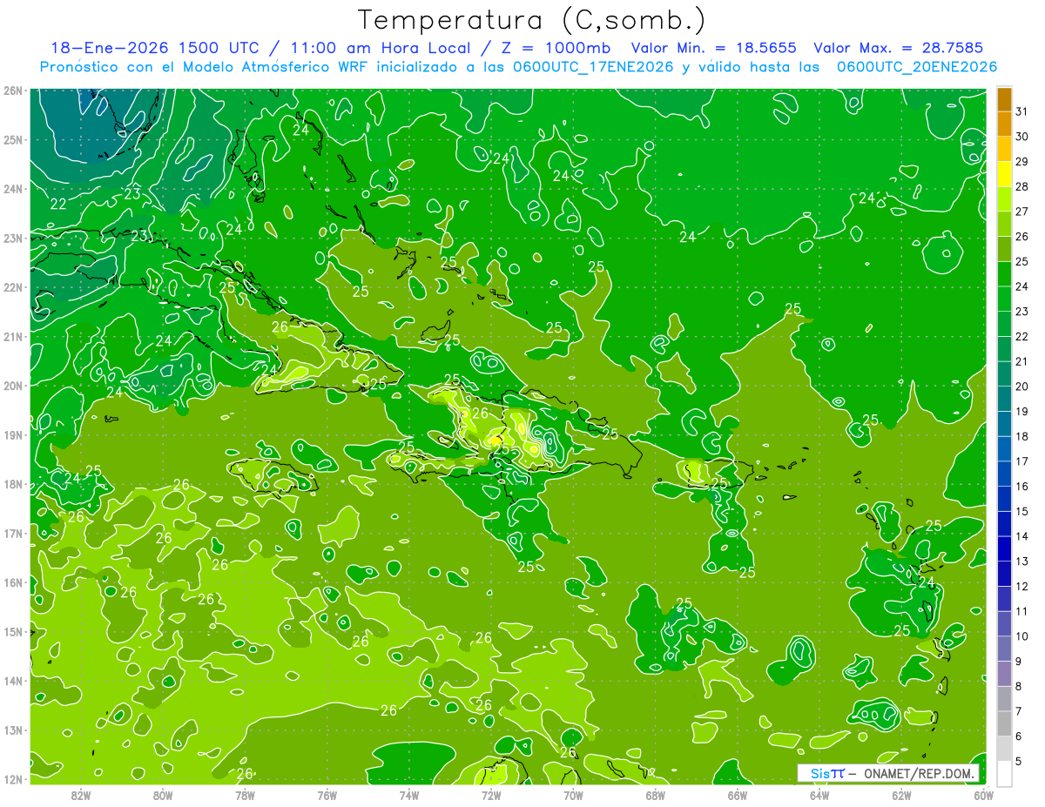
Task: Click the latitude axis label "21N"
Action: pyautogui.click(x=12, y=337)
